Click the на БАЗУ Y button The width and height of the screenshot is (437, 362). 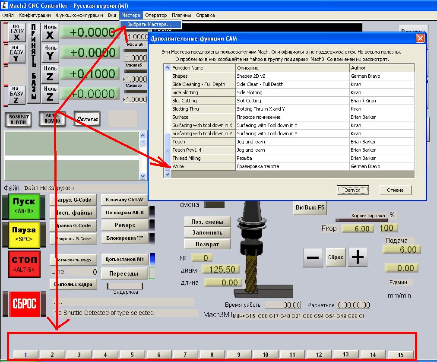[x=17, y=53]
